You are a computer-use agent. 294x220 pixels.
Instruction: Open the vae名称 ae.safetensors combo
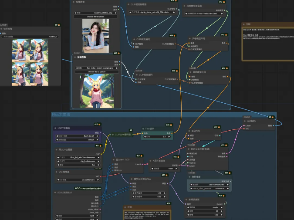[x=78, y=179]
